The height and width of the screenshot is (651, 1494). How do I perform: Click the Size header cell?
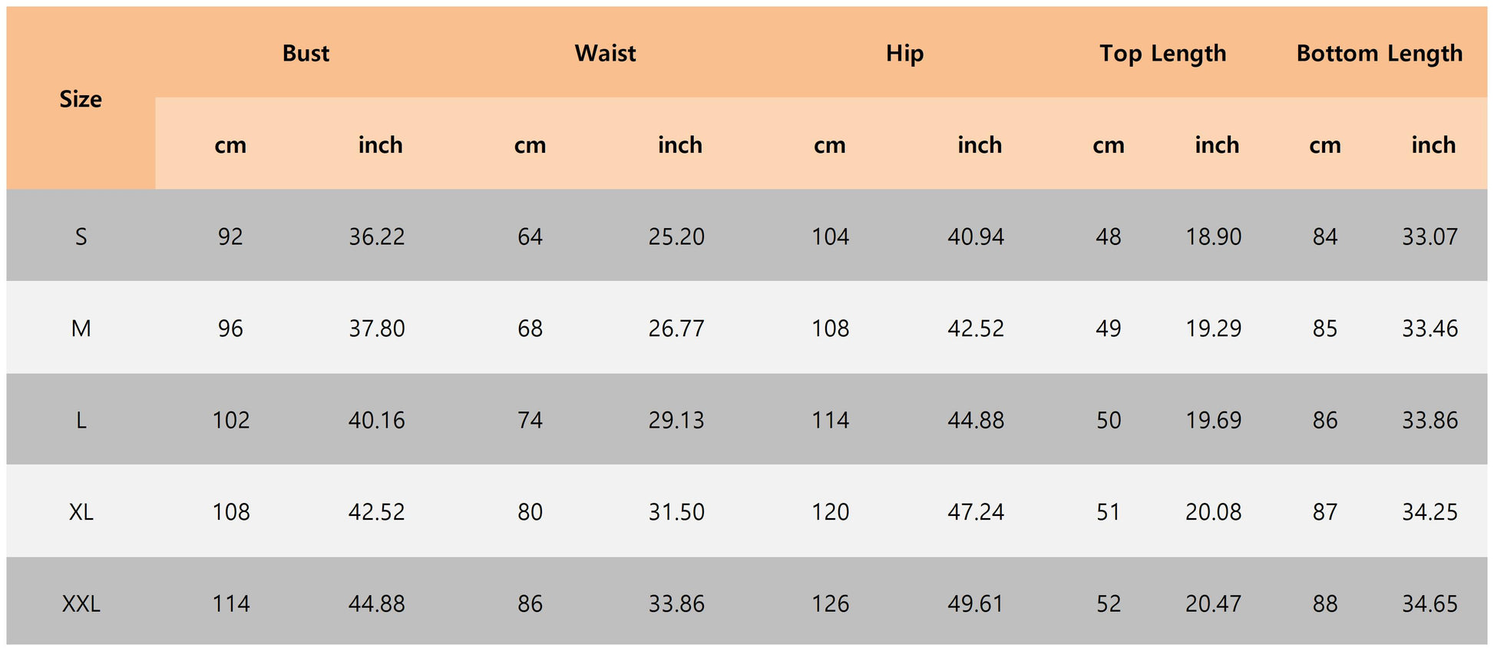point(81,99)
